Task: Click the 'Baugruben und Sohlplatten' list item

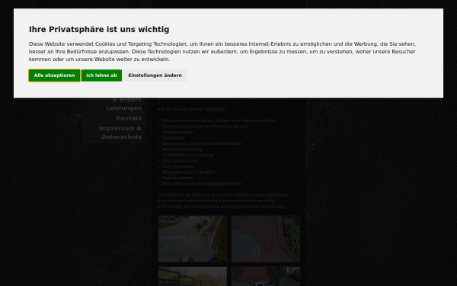Action: pos(188,172)
